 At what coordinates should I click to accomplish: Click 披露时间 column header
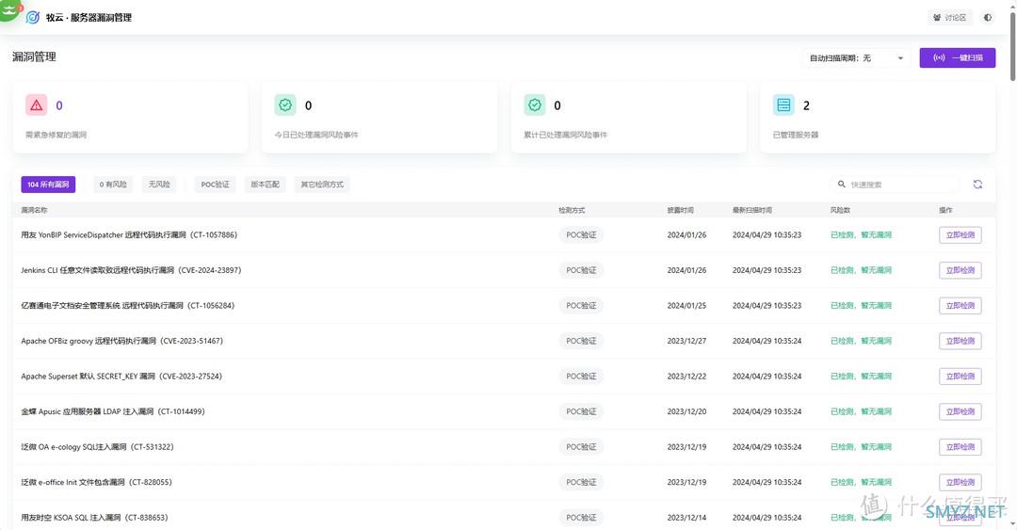[x=681, y=210]
